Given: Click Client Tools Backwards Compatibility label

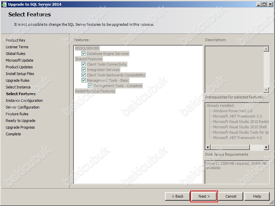Looking at the screenshot, I should click(x=116, y=75).
